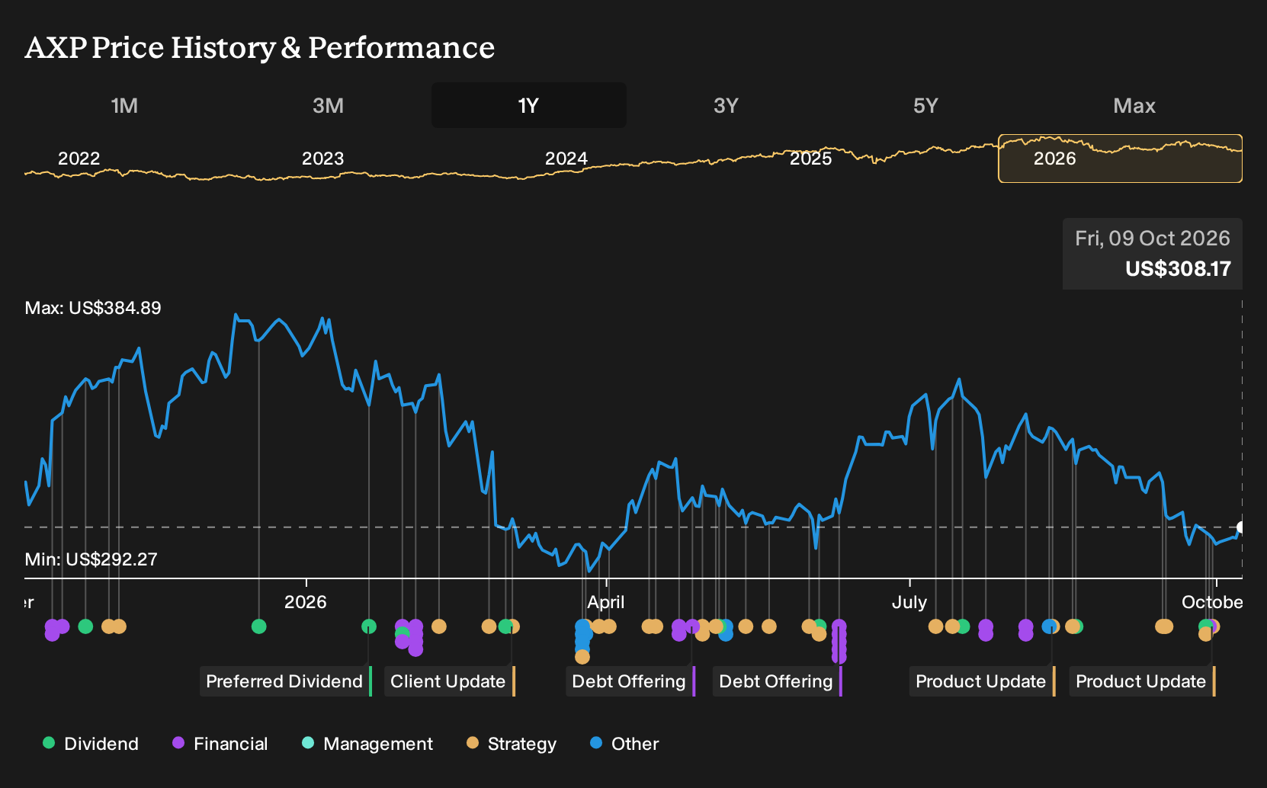Click the 2024 label on overview timeline
This screenshot has width=1267, height=788.
pyautogui.click(x=566, y=159)
